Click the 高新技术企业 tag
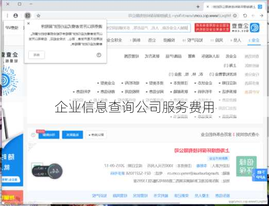This screenshot has width=269, height=206. [x=218, y=158]
